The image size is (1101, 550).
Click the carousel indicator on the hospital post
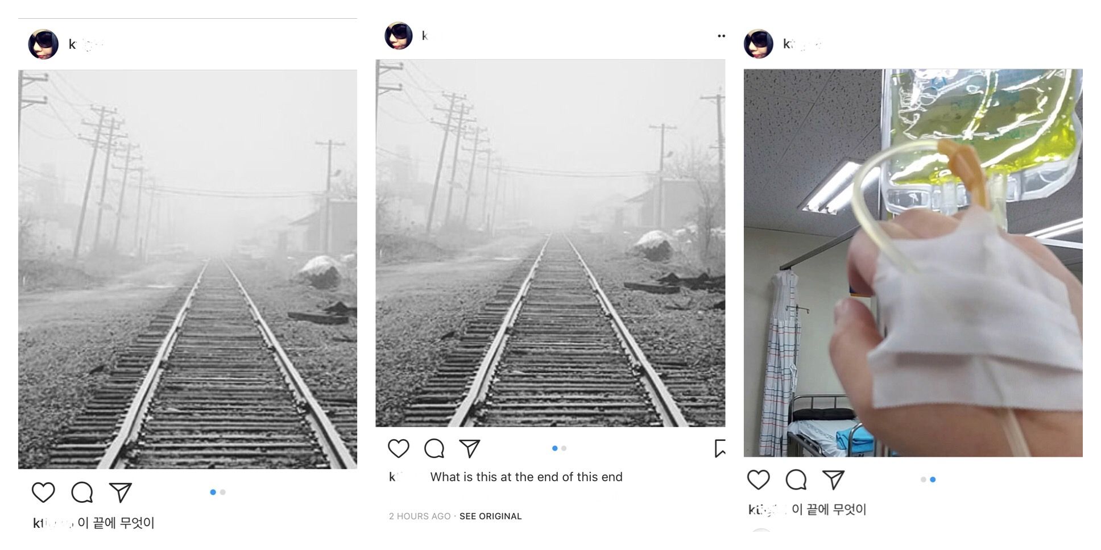pyautogui.click(x=928, y=480)
